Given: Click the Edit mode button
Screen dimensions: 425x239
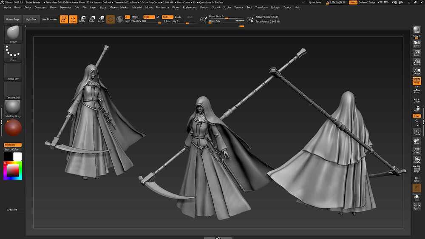Looking at the screenshot, I should point(64,19).
